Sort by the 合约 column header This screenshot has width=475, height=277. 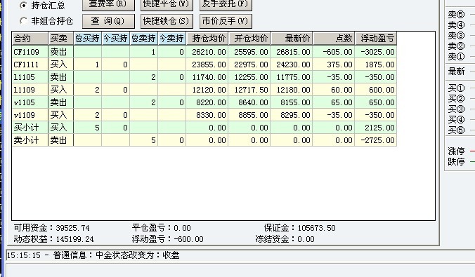(x=30, y=39)
